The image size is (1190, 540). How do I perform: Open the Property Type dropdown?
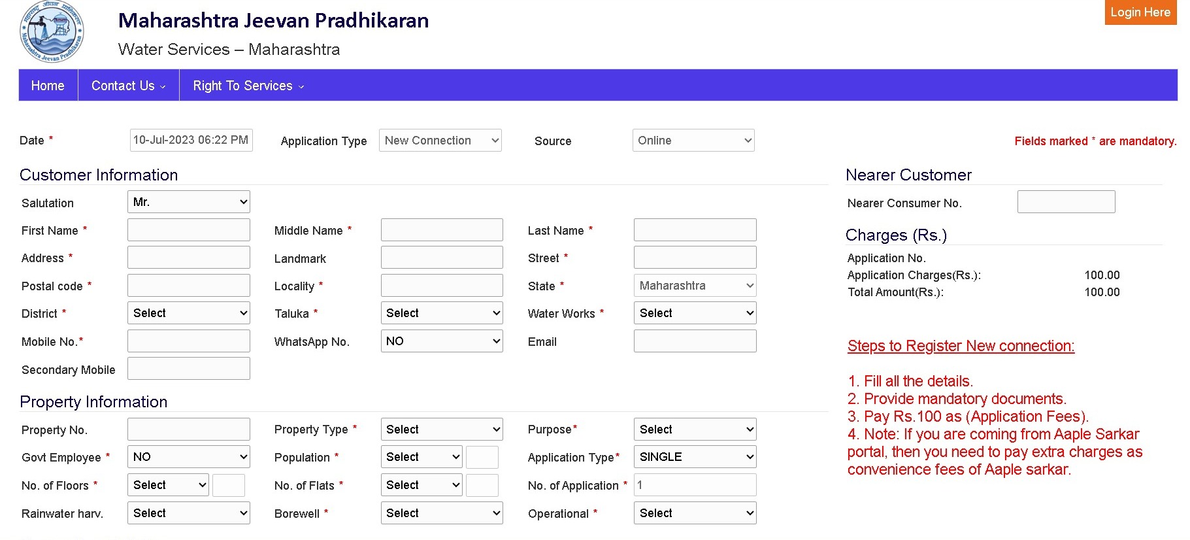point(442,430)
